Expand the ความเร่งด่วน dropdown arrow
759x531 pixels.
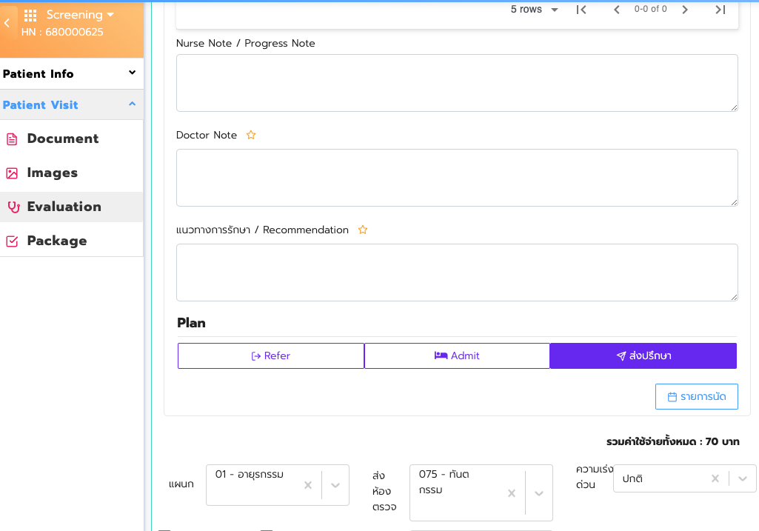point(743,478)
